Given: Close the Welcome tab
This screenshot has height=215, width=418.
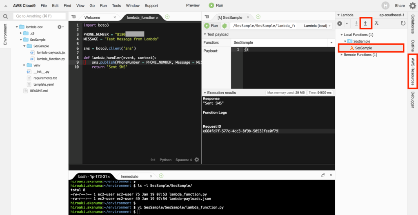Looking at the screenshot, I should 115,17.
